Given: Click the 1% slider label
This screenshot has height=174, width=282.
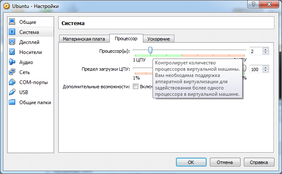Looking at the screenshot, I should pos(136,78).
